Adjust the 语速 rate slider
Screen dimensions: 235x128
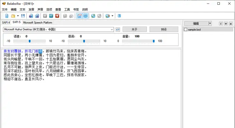[29, 41]
